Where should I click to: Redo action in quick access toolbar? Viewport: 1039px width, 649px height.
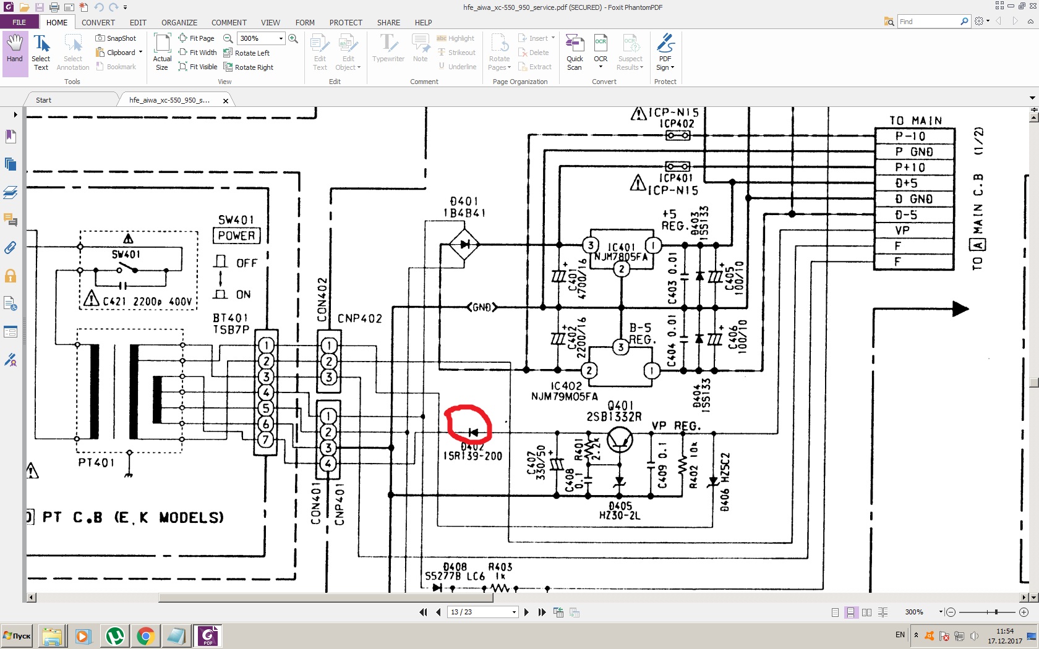tap(113, 7)
